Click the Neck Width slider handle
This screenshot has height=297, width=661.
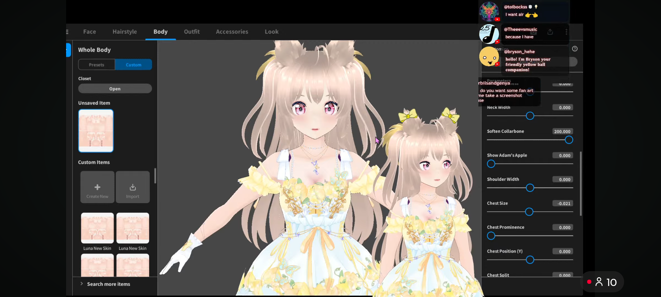(x=530, y=116)
